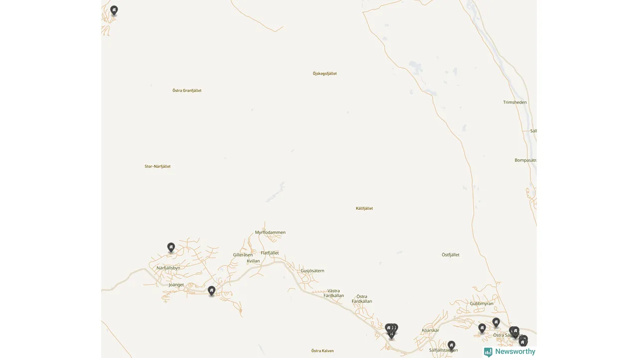Open the Newsworthy logo link
This screenshot has width=638, height=358.
510,352
